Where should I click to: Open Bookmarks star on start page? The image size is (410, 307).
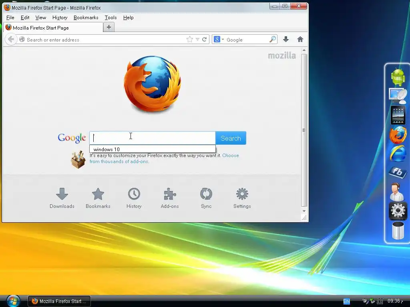point(98,198)
